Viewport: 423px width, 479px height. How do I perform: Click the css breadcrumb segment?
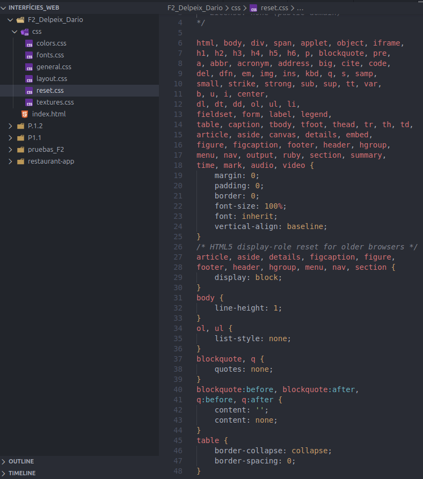pyautogui.click(x=236, y=8)
